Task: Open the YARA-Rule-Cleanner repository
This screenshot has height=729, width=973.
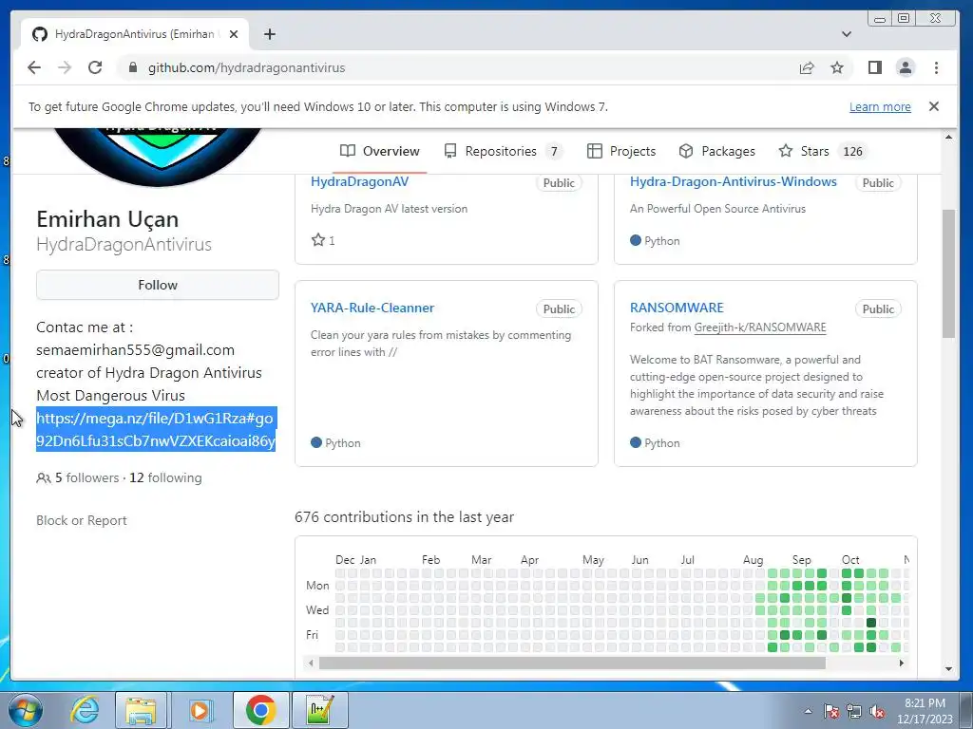Action: [372, 308]
